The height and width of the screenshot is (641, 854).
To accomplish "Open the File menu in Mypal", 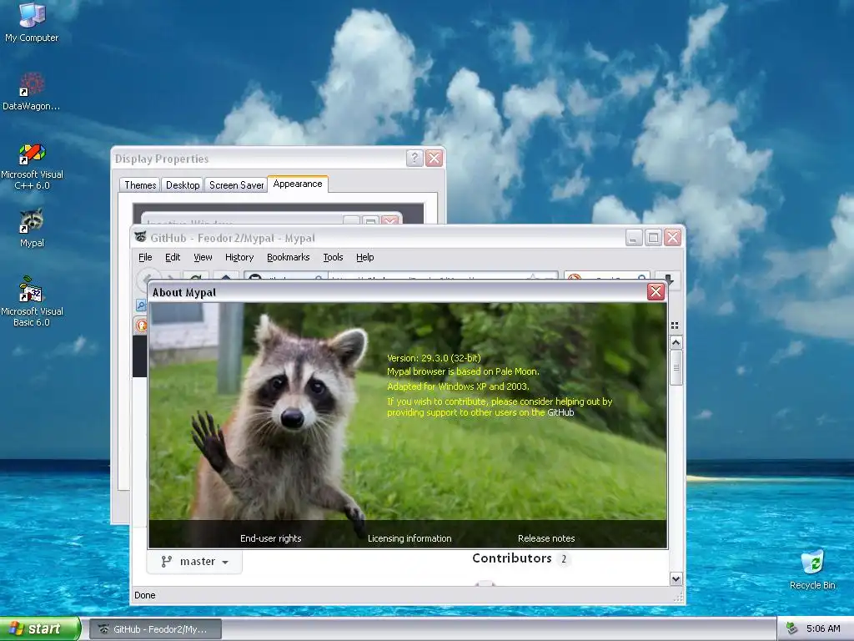I will pos(145,257).
